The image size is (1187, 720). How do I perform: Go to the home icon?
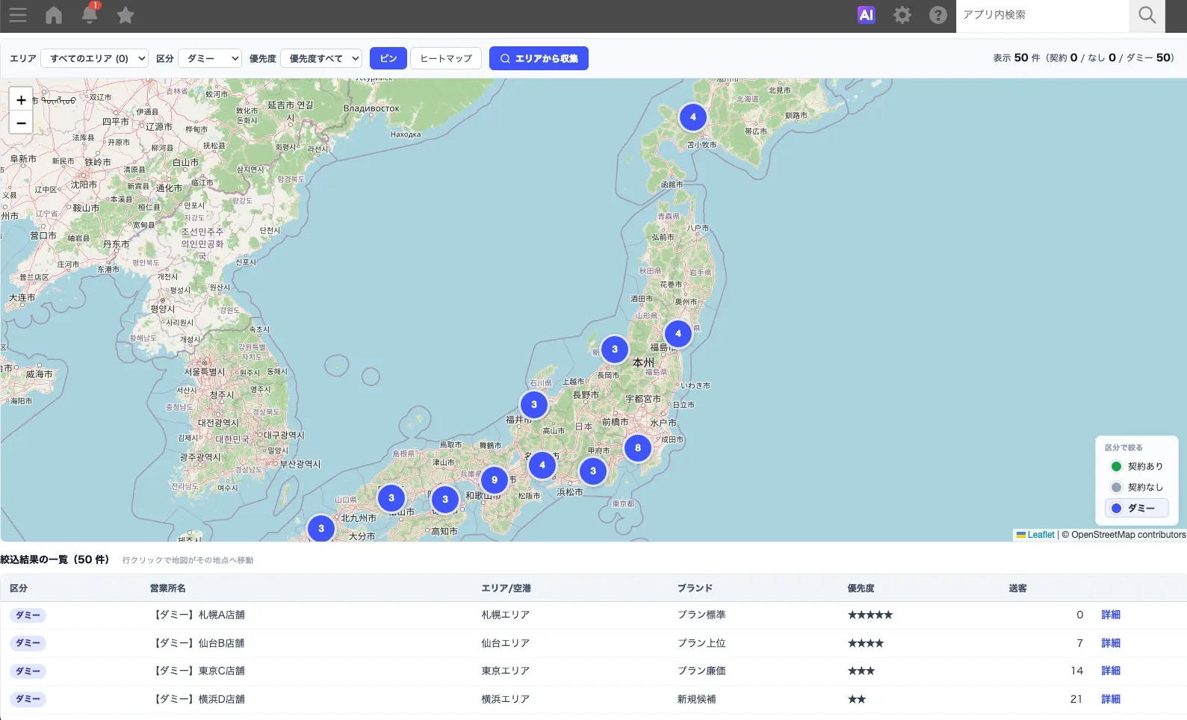pyautogui.click(x=54, y=15)
